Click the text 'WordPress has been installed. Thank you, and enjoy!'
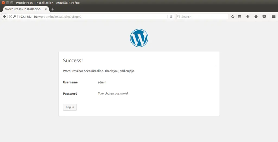 (x=98, y=71)
